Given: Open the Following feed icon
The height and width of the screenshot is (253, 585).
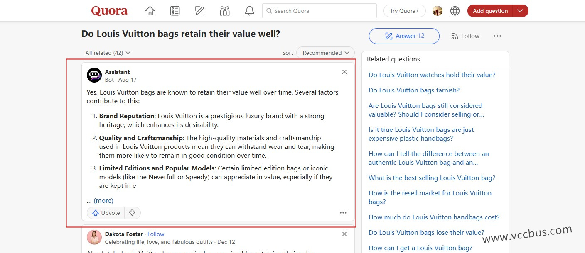Looking at the screenshot, I should [x=175, y=11].
